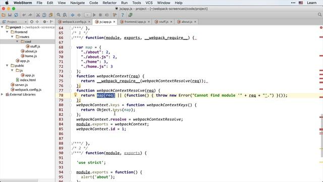Click the Cut scissors icon

coord(38,15)
